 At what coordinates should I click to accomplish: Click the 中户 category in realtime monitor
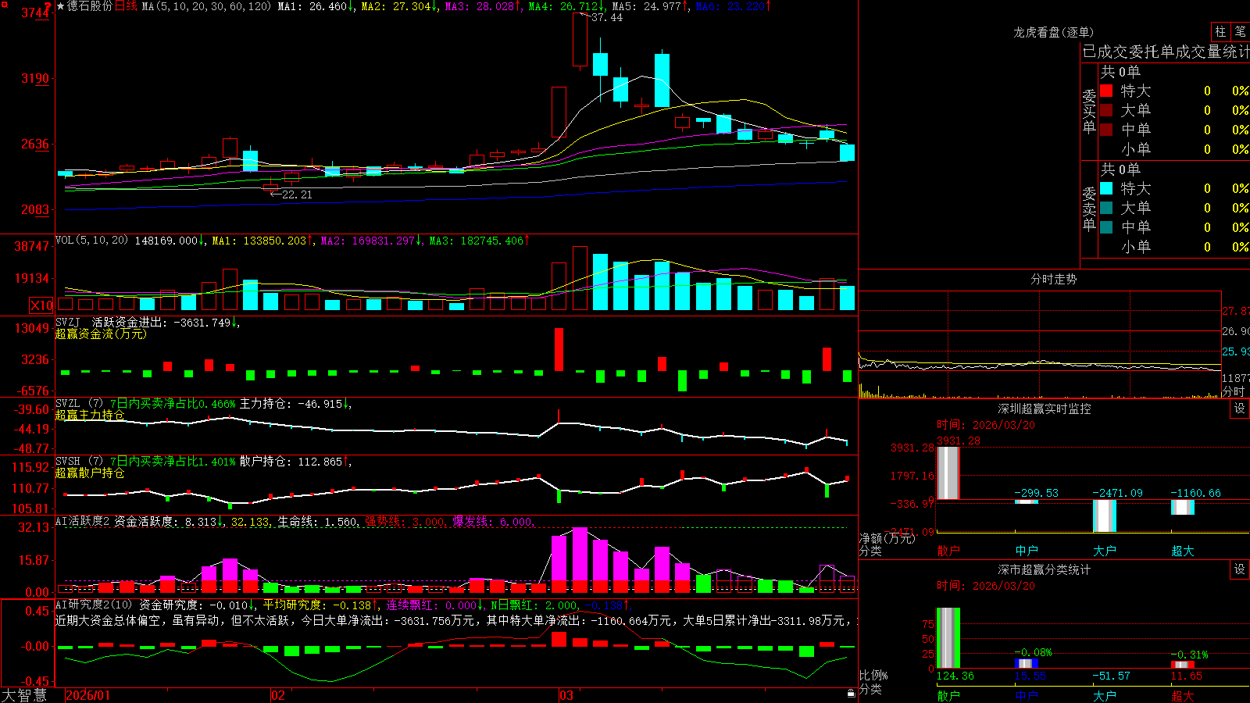[1027, 551]
